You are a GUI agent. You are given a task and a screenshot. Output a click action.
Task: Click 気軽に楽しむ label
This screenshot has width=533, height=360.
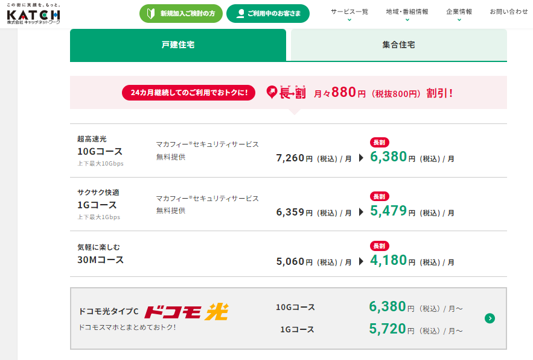[98, 247]
